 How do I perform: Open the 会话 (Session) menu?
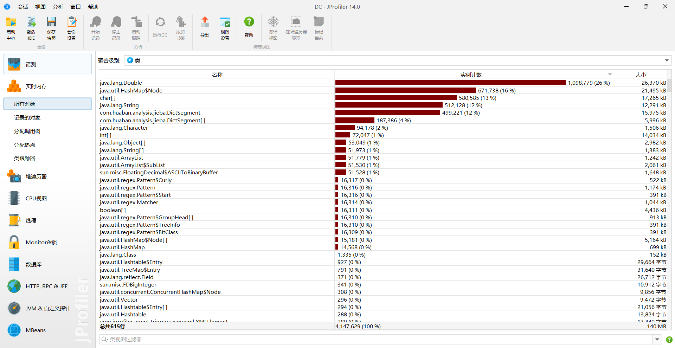pos(23,7)
